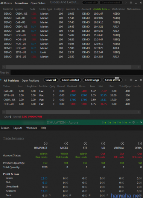Expand more buttons arrow in Positions panel
Image resolution: width=143 pixels, height=198 pixels.
tap(126, 80)
